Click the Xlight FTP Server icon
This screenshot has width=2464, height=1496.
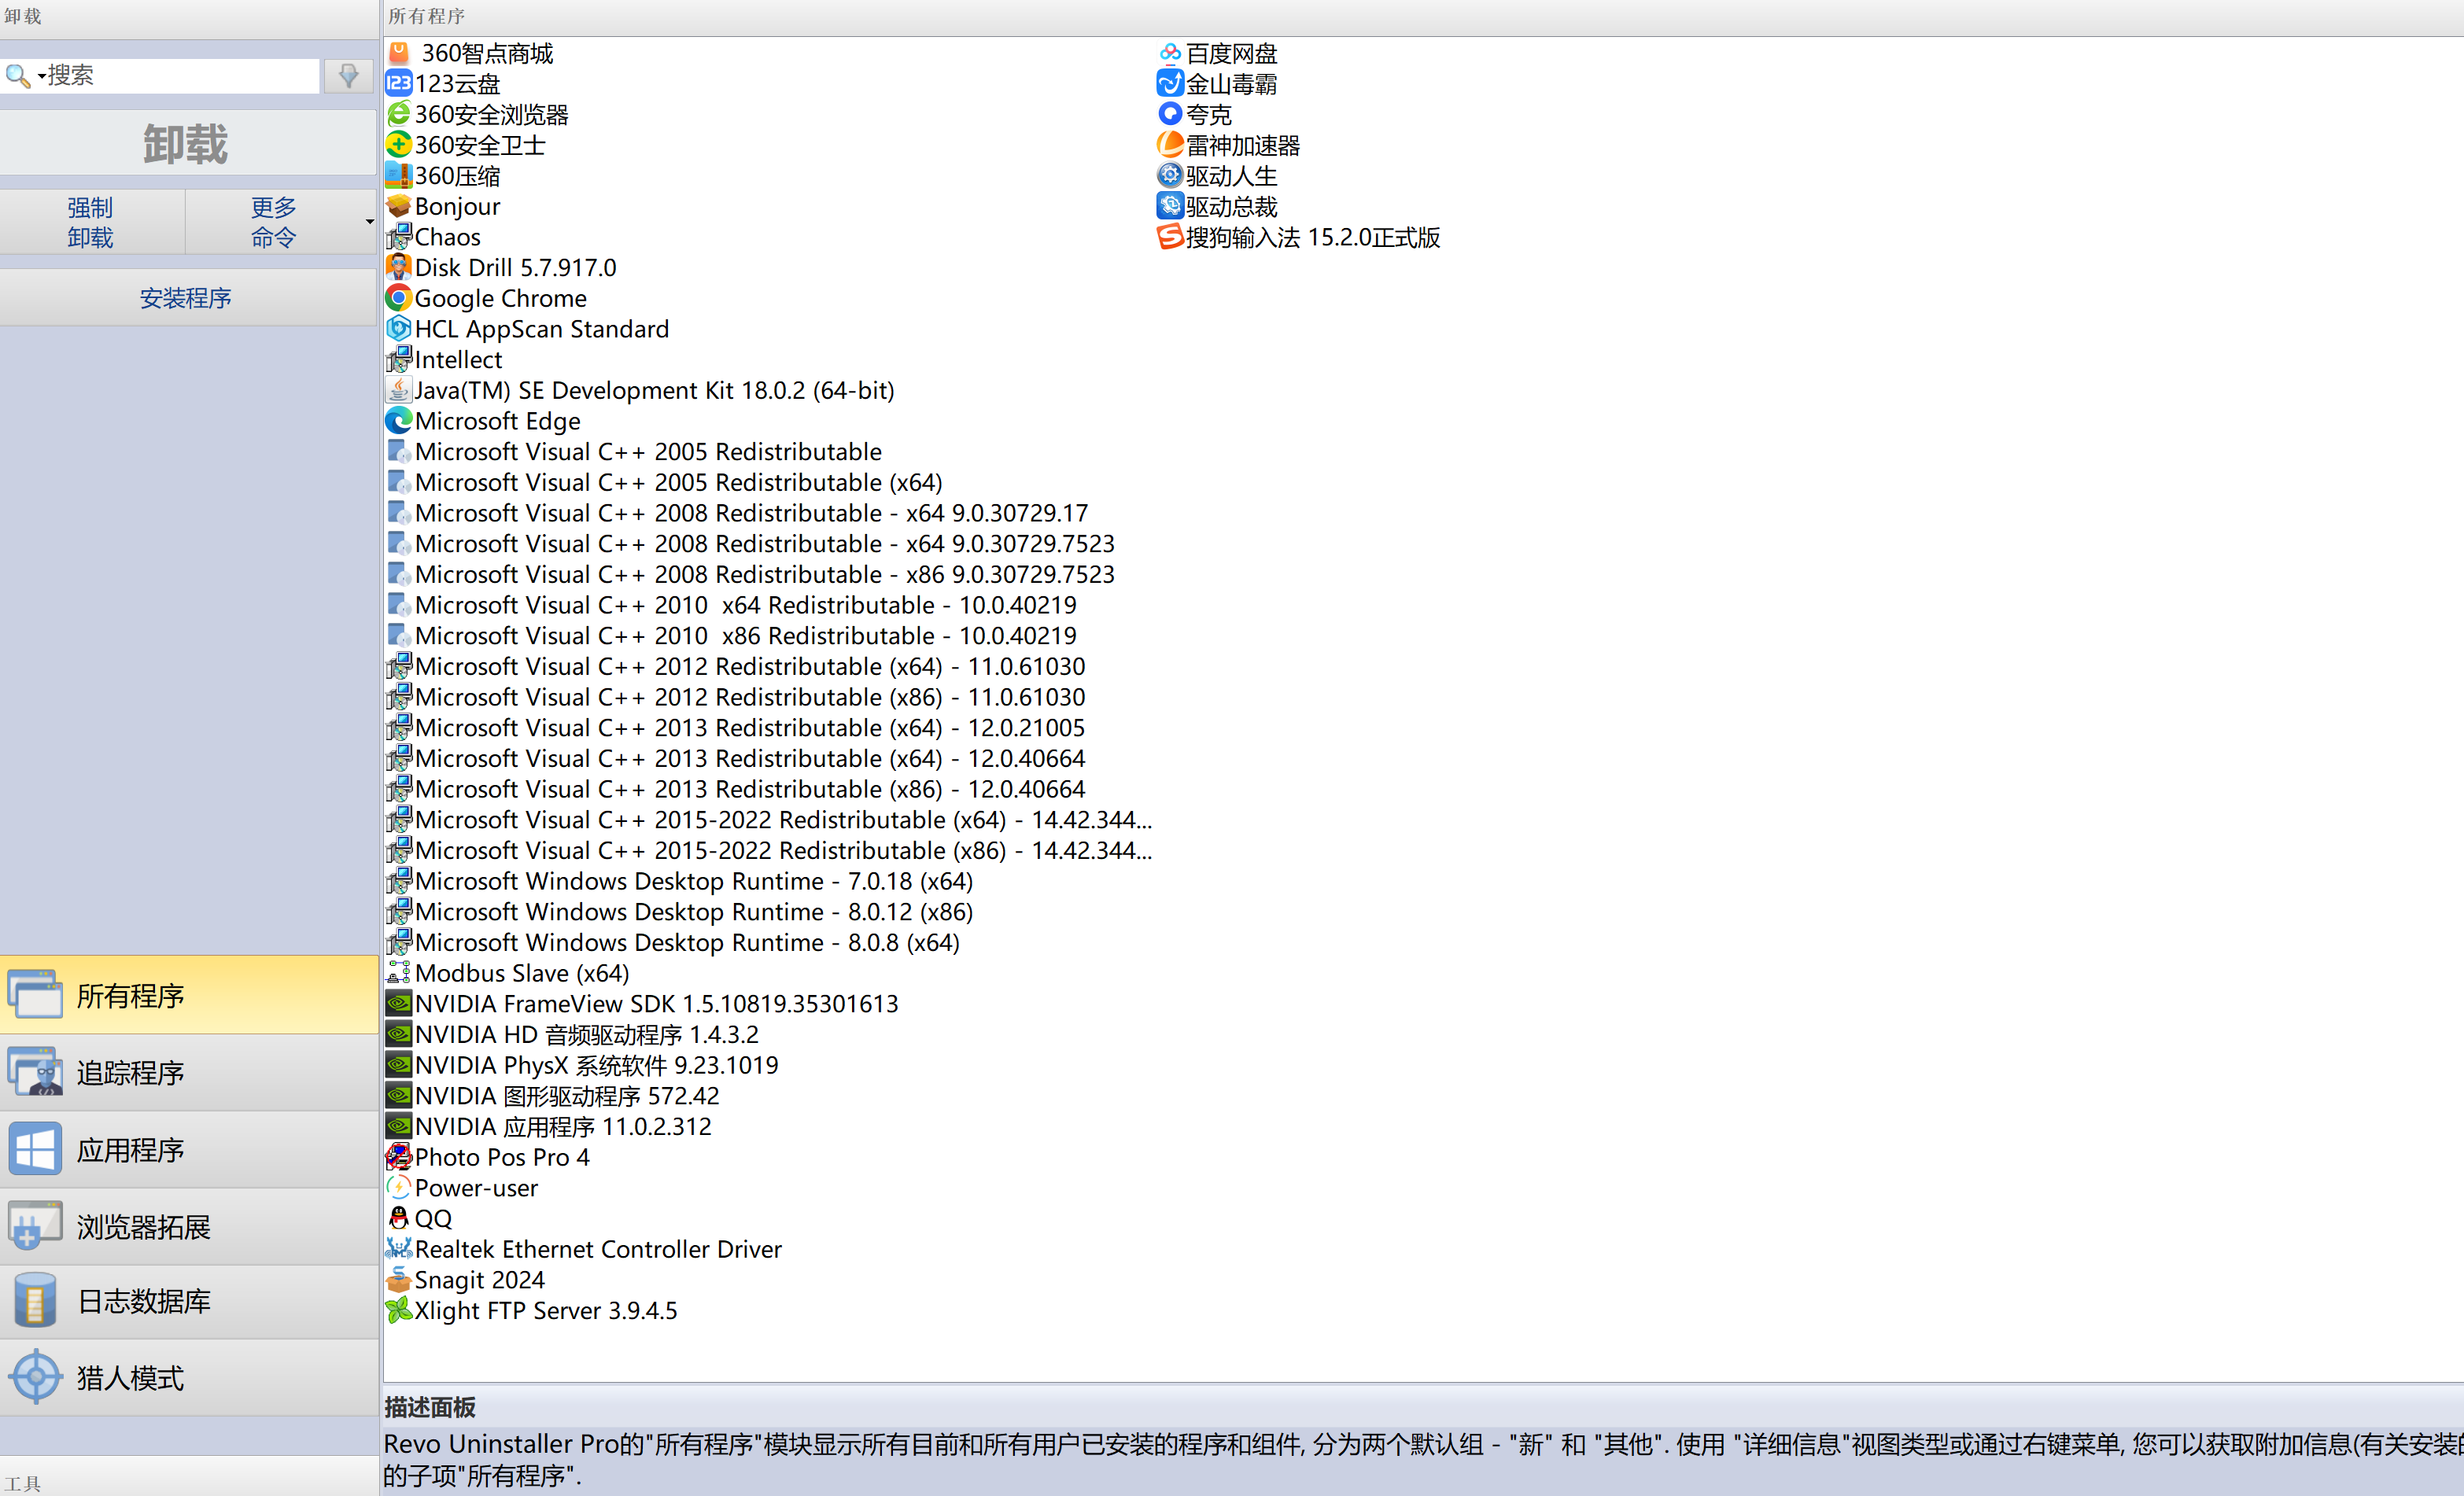(x=398, y=1310)
